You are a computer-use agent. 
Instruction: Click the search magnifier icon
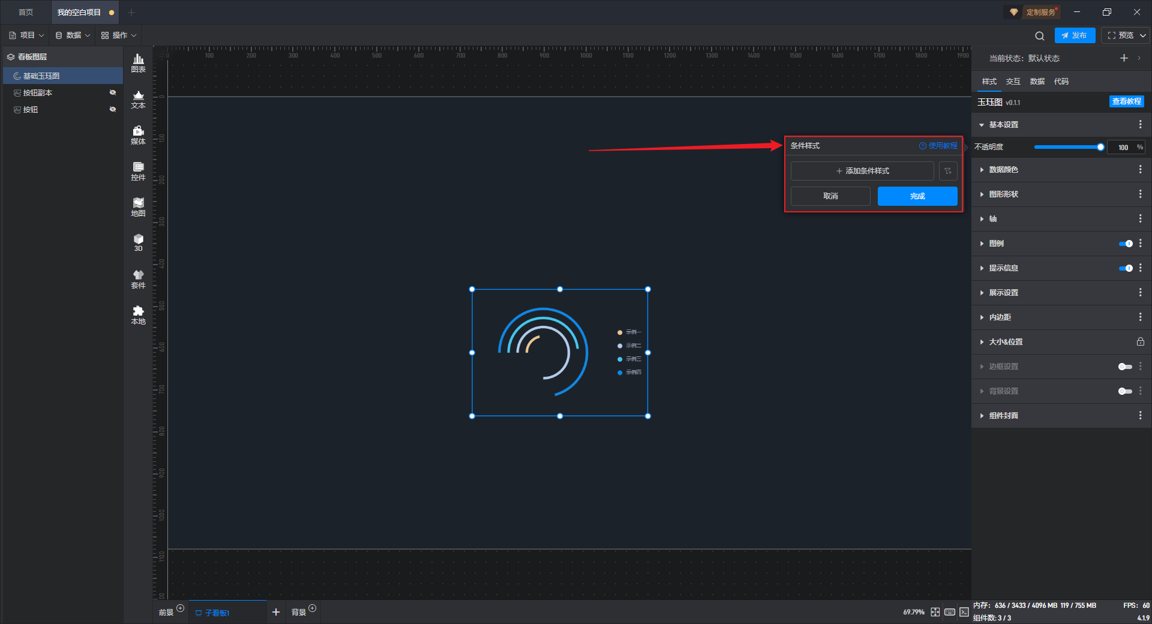coord(1040,35)
